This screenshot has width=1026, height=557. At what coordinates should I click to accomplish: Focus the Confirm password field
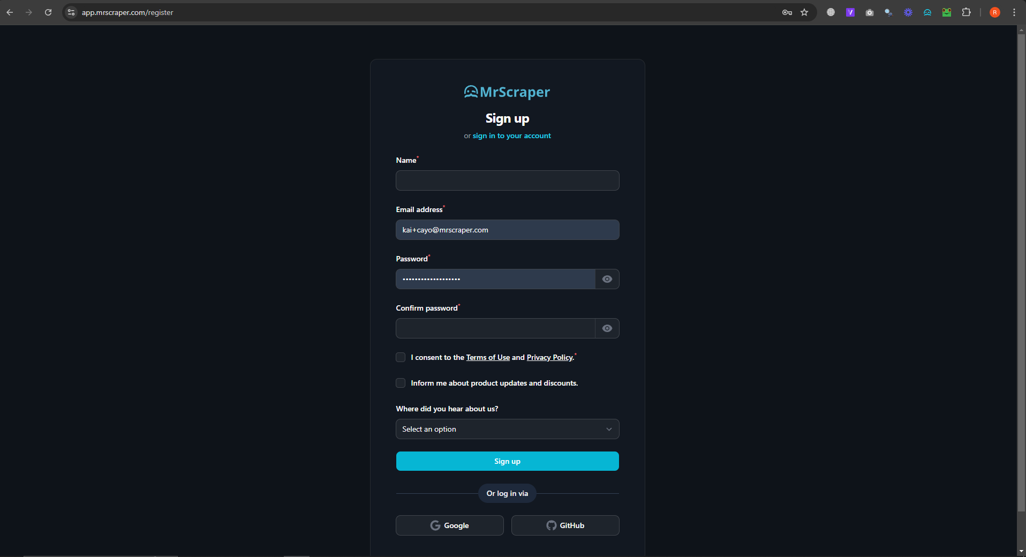click(495, 328)
